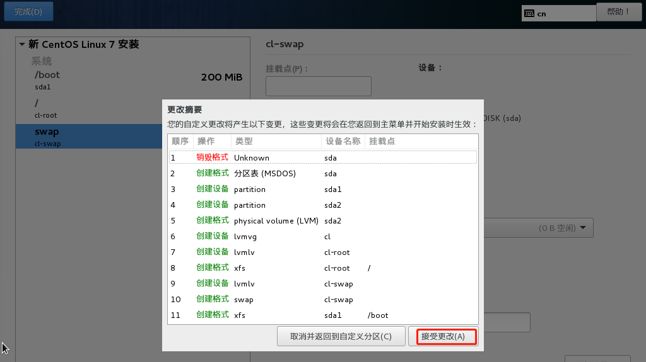Select the /boot sda1 partition entry
Screen dimensions: 646x362
[132, 80]
